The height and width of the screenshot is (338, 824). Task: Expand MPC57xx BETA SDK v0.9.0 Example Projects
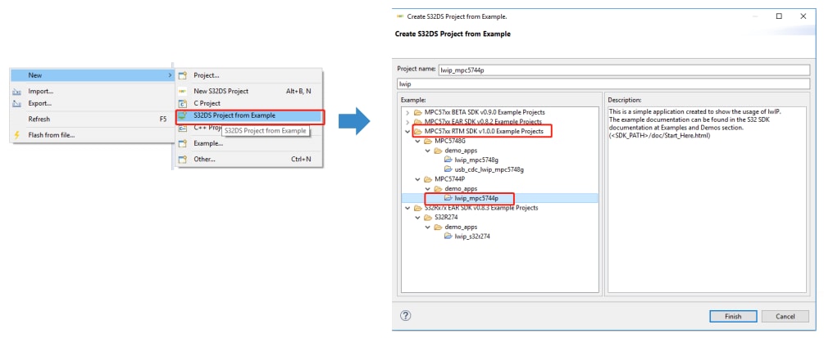coord(407,112)
